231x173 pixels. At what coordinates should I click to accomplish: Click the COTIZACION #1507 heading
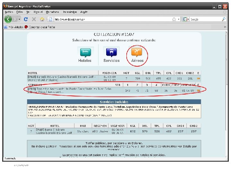click(114, 34)
